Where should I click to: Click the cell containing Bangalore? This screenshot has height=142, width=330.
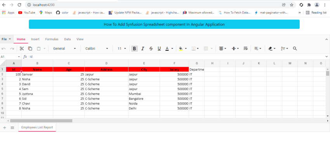click(x=144, y=99)
